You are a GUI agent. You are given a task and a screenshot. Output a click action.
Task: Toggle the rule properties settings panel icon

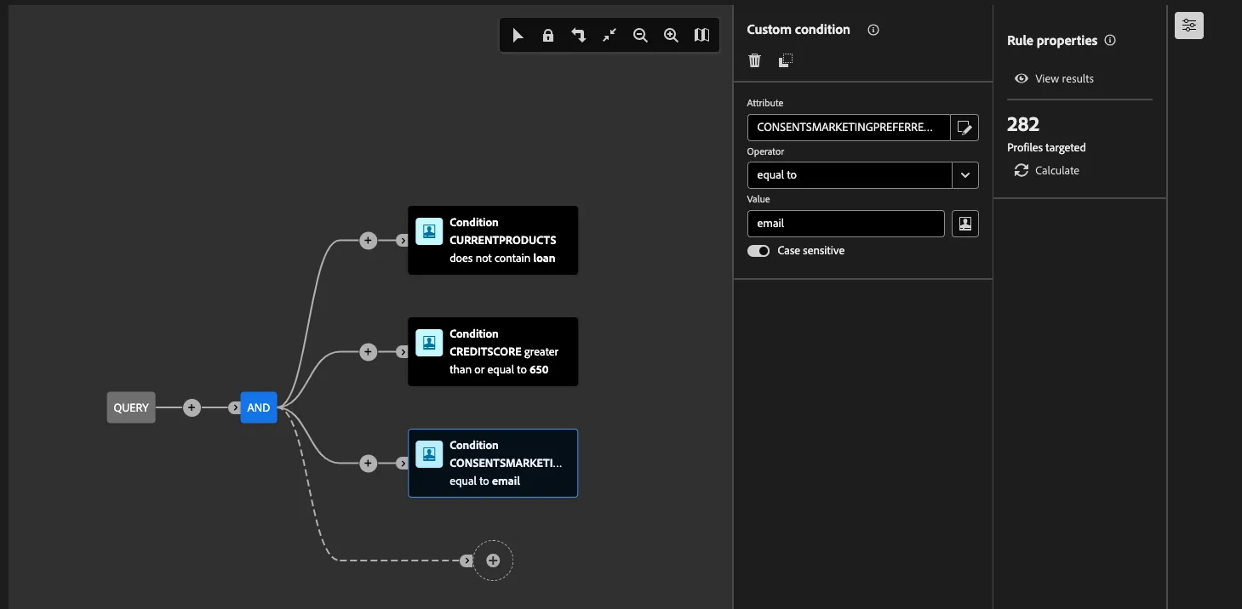(1189, 26)
